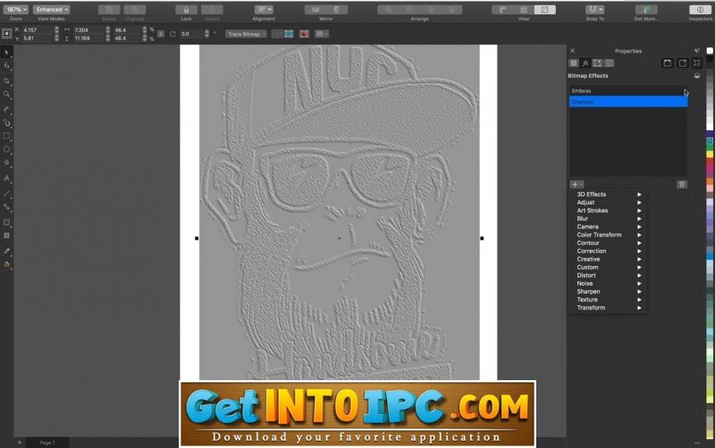Select the Text tool
Screen dimensions: 715x448
tap(6, 178)
